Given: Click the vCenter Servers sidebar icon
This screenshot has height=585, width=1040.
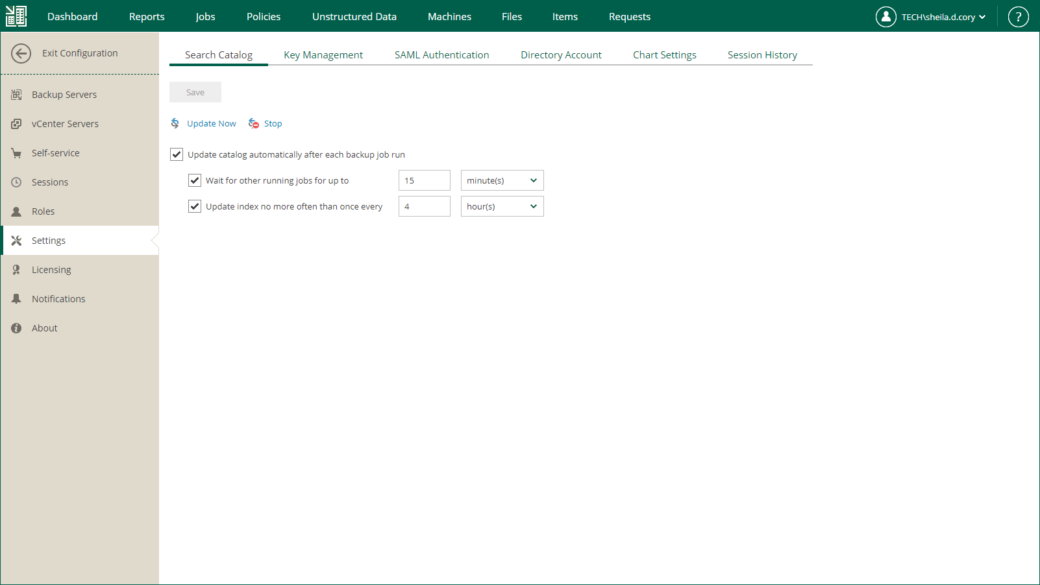Looking at the screenshot, I should click(x=16, y=124).
